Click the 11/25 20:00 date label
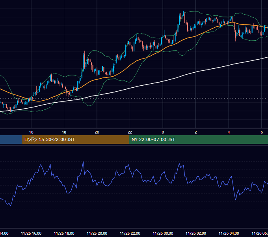This screenshot has width=268, height=237. click(97, 233)
